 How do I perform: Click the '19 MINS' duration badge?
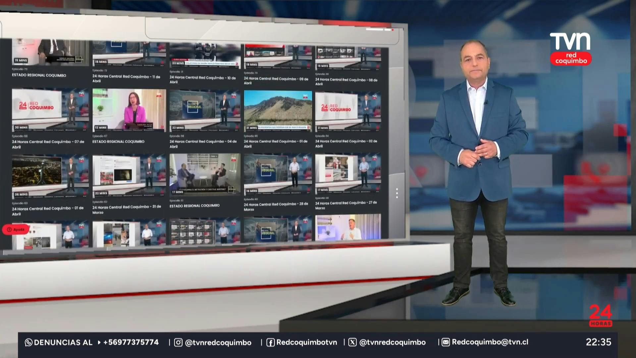coord(252,65)
